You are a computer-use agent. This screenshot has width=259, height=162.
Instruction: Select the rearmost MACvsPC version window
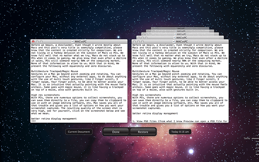[x=180, y=28]
